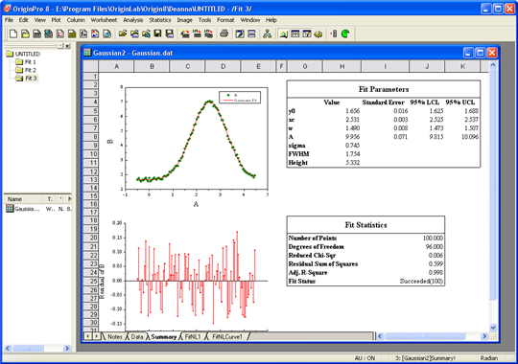
Task: Toggle the Project Explorer toolbar icon
Action: pyautogui.click(x=283, y=34)
